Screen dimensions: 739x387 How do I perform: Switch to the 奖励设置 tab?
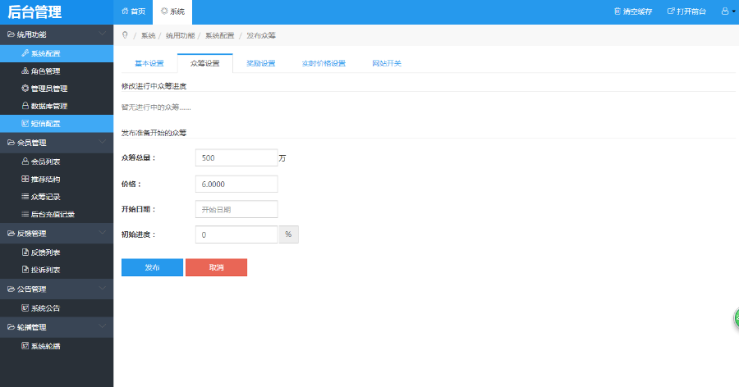(260, 63)
